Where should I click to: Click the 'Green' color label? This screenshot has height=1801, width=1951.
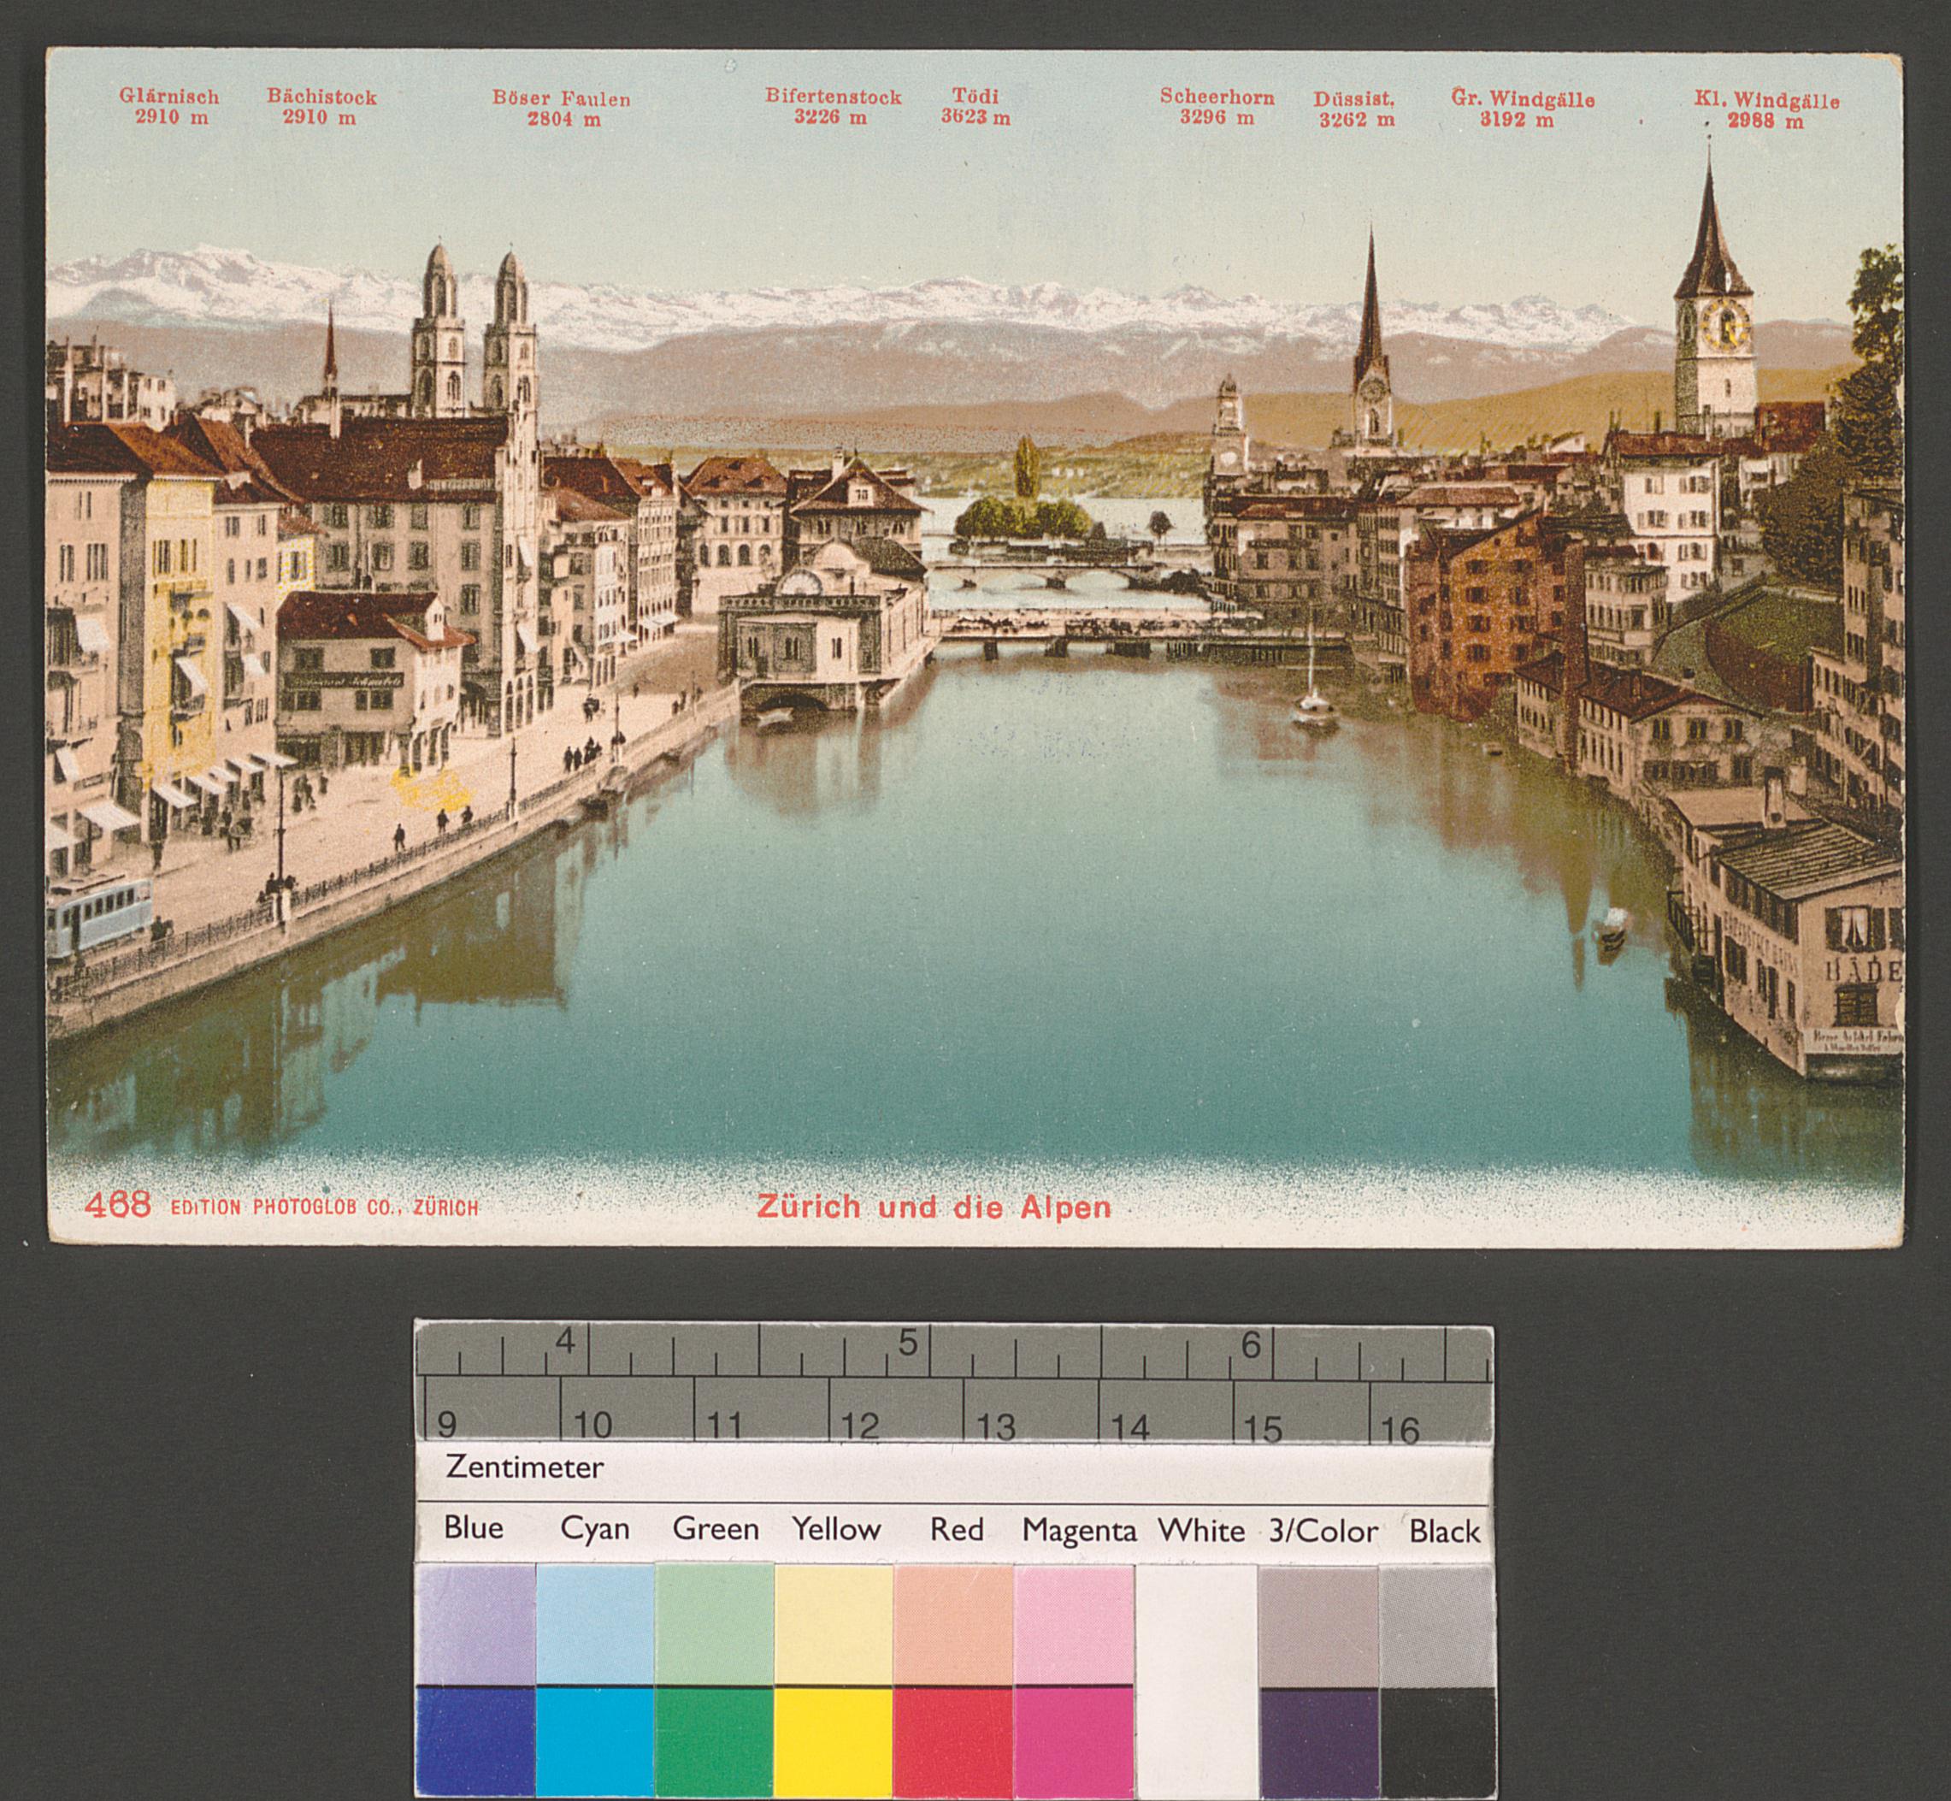point(716,1529)
